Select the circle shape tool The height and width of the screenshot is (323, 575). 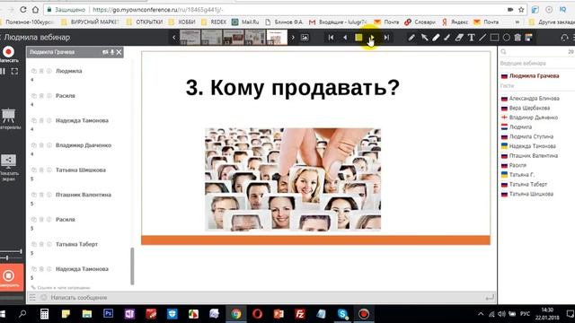[x=507, y=38]
